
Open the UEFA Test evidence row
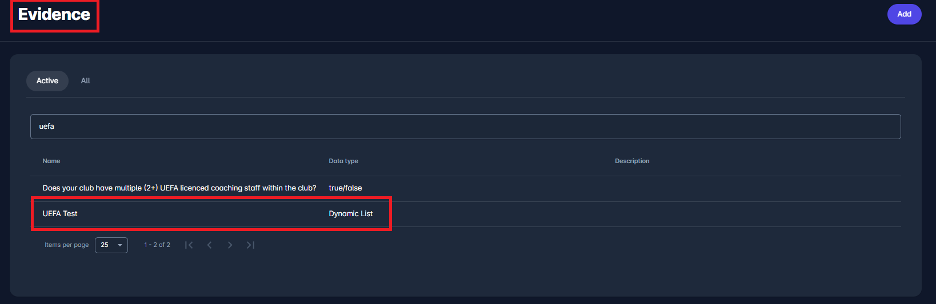[x=60, y=214]
